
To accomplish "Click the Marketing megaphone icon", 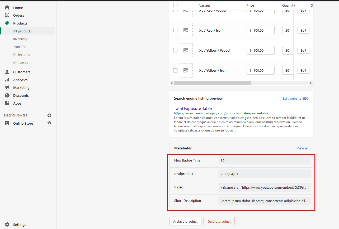I will point(7,87).
